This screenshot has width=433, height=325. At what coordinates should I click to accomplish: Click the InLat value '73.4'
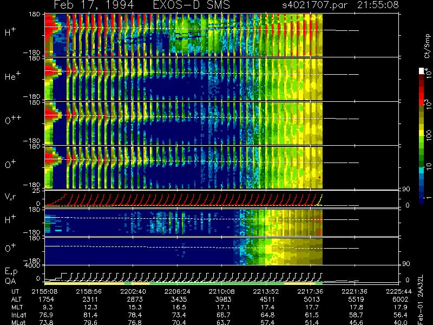coord(179,315)
